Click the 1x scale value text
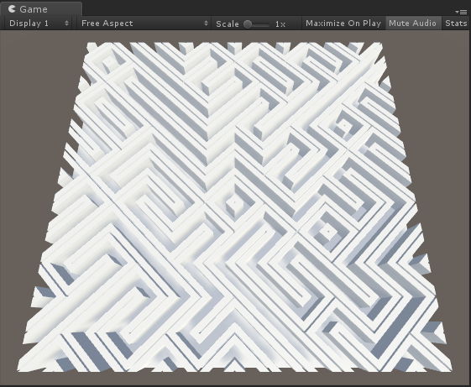The width and height of the screenshot is (471, 387). click(x=280, y=24)
